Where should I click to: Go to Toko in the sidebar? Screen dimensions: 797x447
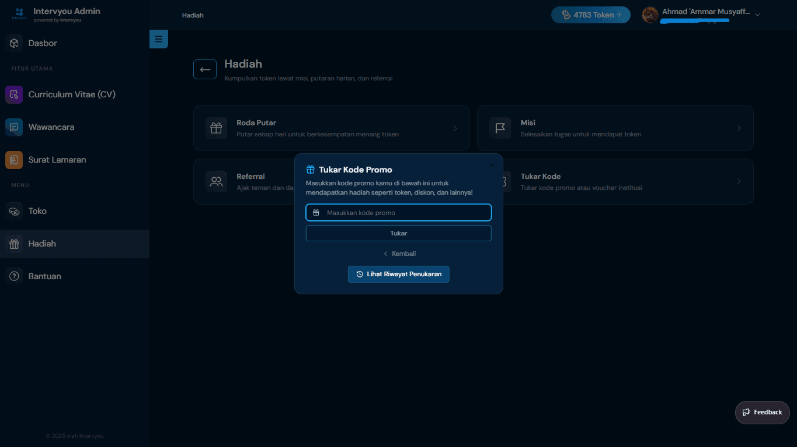click(x=75, y=211)
